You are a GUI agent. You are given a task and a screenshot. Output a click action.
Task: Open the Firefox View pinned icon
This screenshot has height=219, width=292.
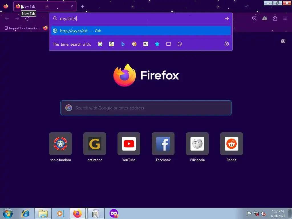(x=6, y=6)
